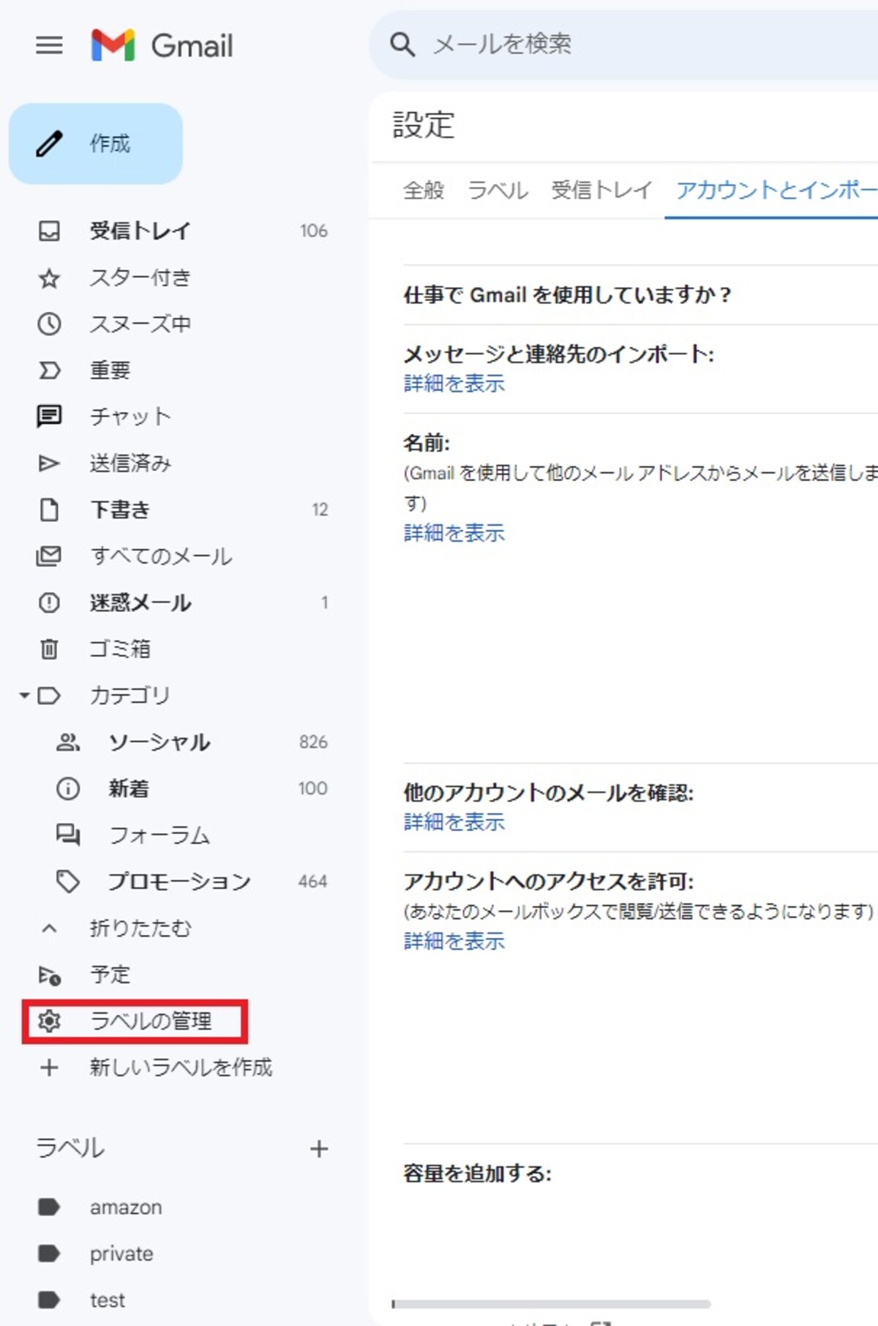This screenshot has height=1326, width=878.
Task: Click the 新しいラベルを作成 text
Action: click(x=181, y=1068)
